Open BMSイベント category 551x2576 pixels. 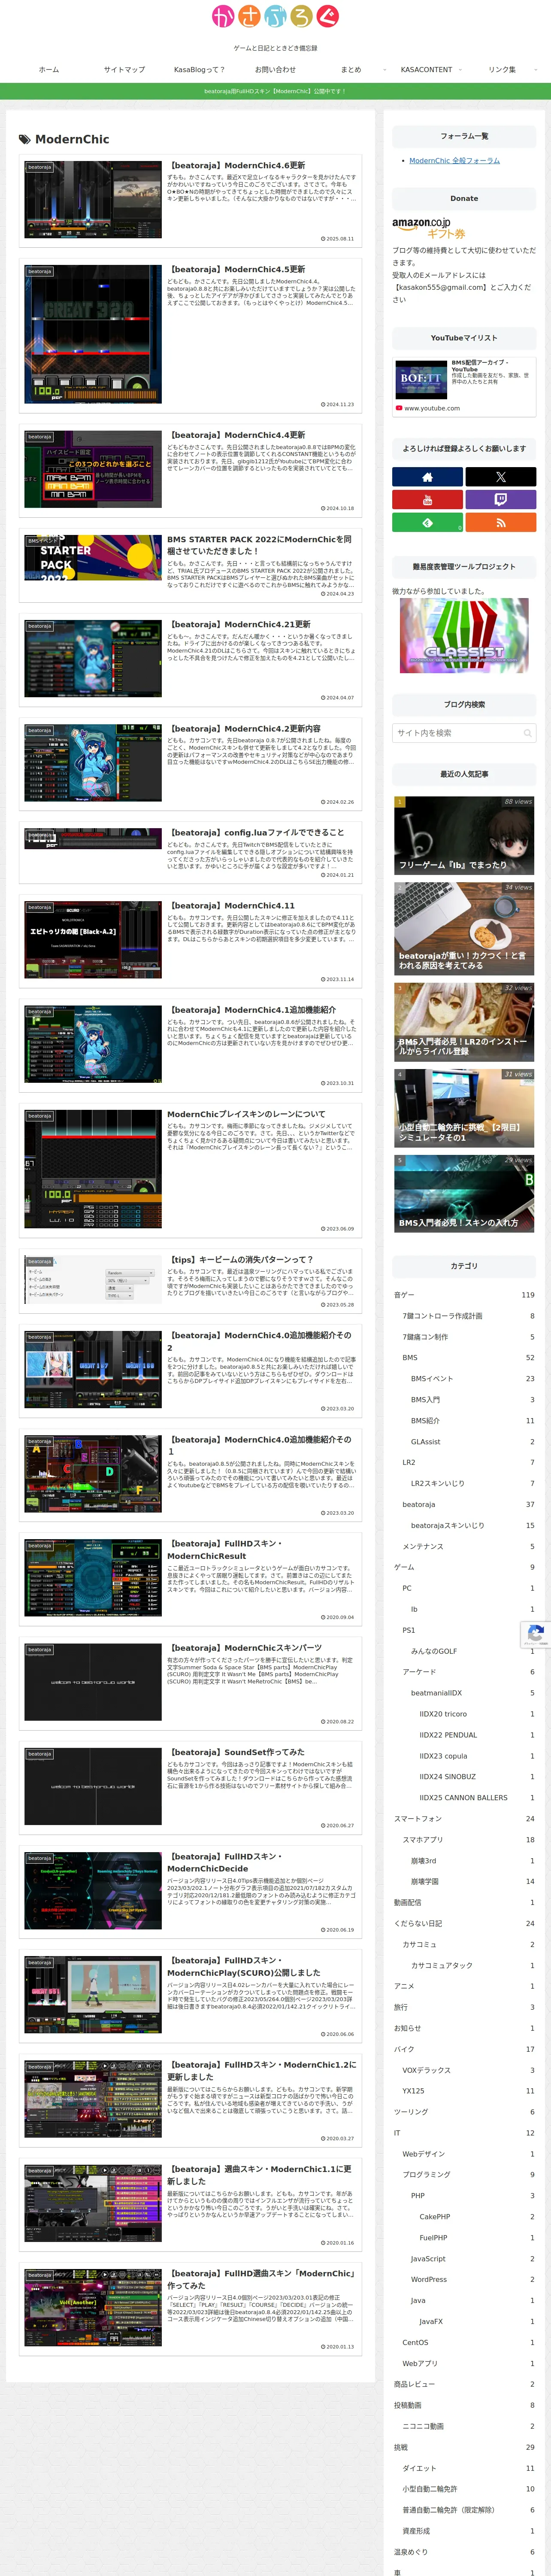tap(472, 1378)
